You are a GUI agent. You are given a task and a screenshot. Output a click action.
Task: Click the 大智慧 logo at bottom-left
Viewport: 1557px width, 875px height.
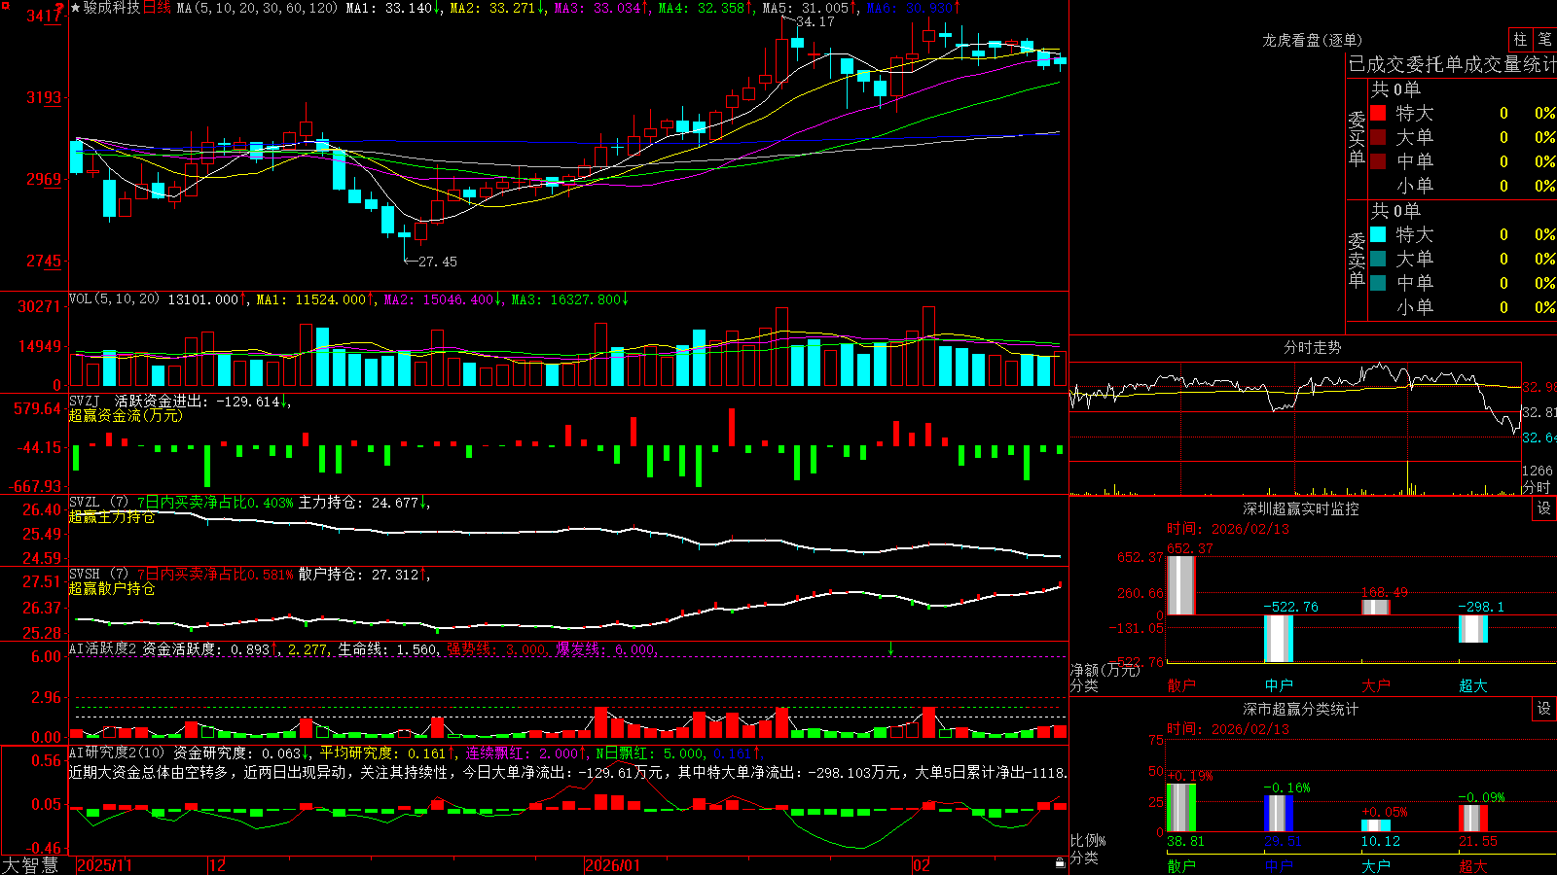pos(30,864)
